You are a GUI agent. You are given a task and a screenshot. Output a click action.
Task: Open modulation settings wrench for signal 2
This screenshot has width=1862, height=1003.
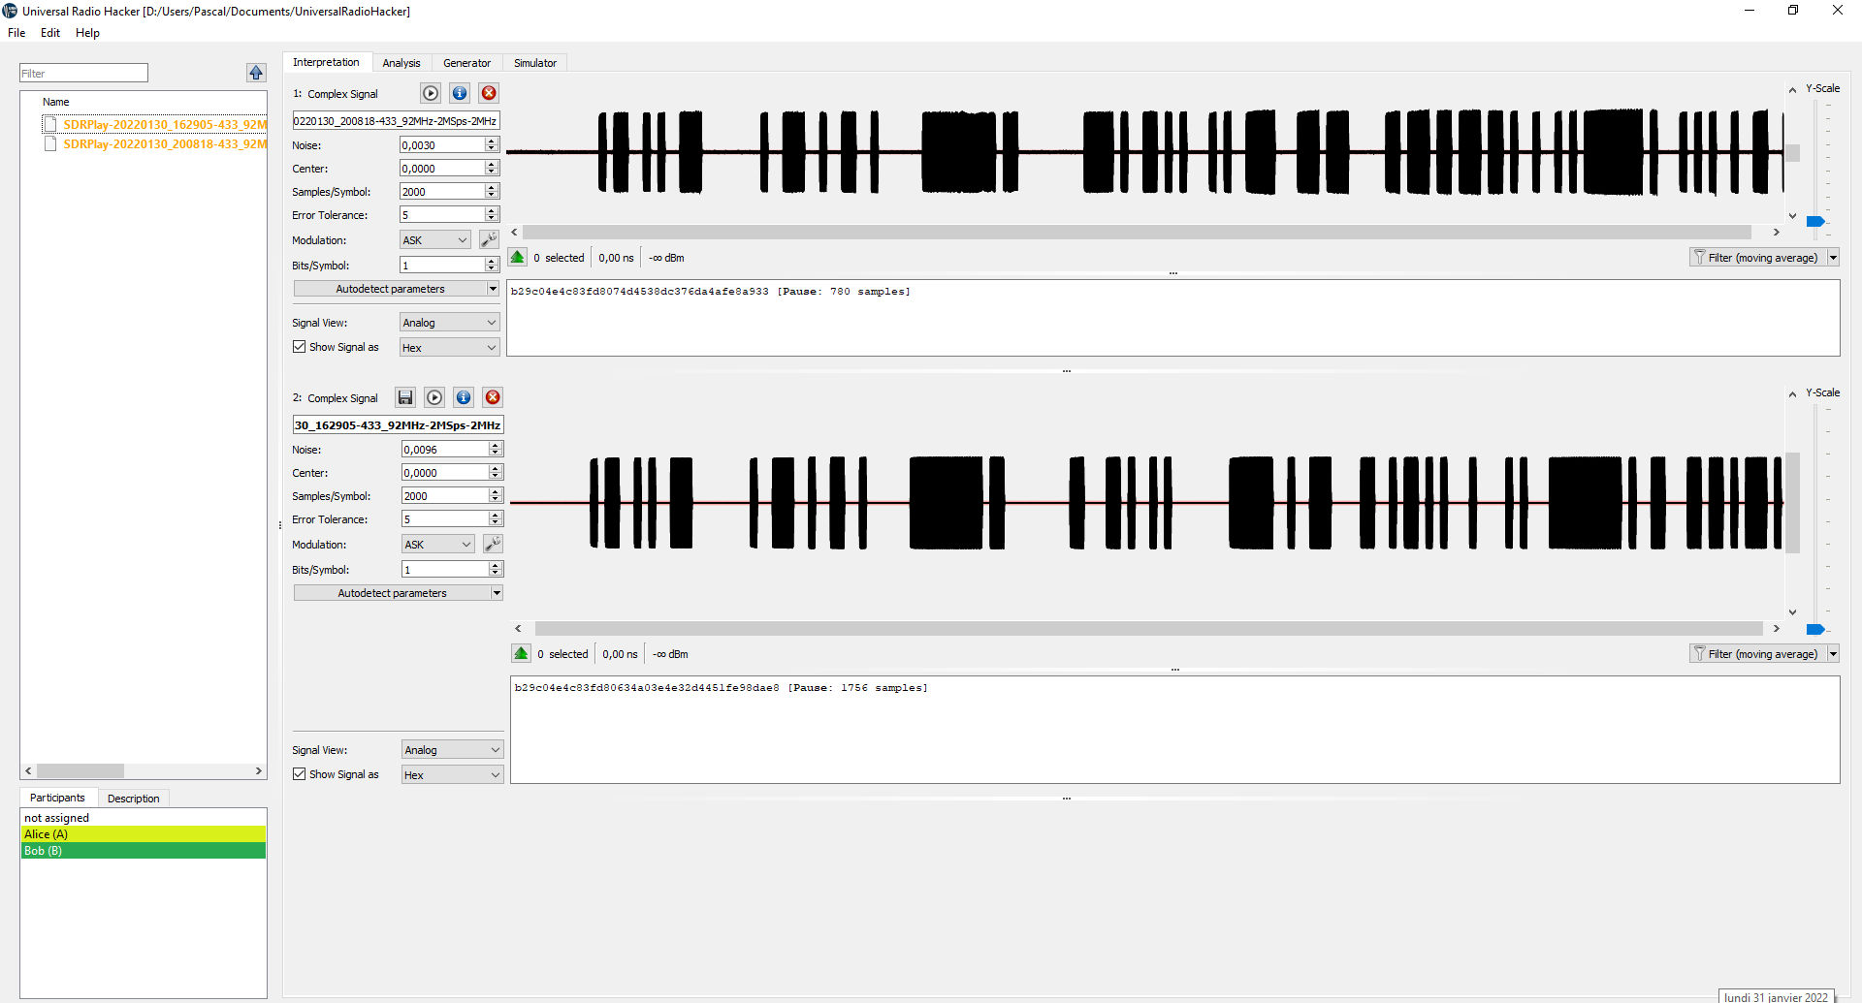(x=493, y=544)
